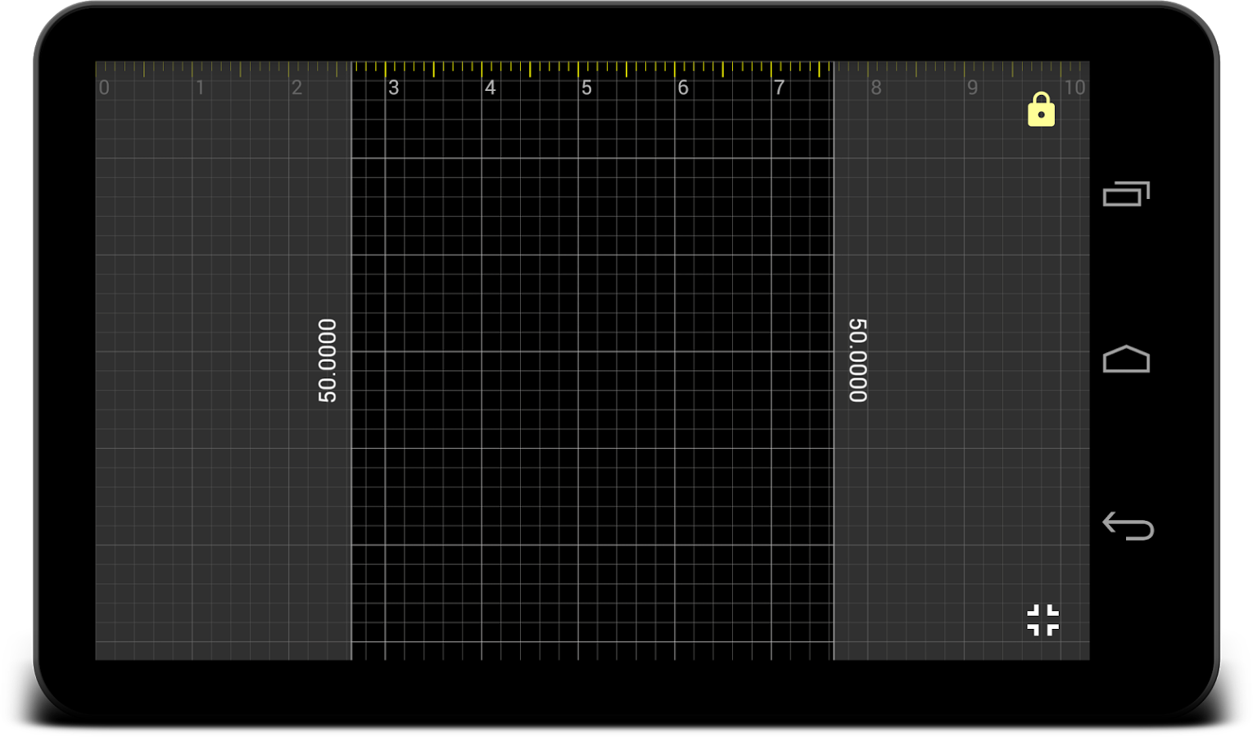This screenshot has height=737, width=1253.
Task: Toggle the yellow lock icon
Action: click(1041, 109)
